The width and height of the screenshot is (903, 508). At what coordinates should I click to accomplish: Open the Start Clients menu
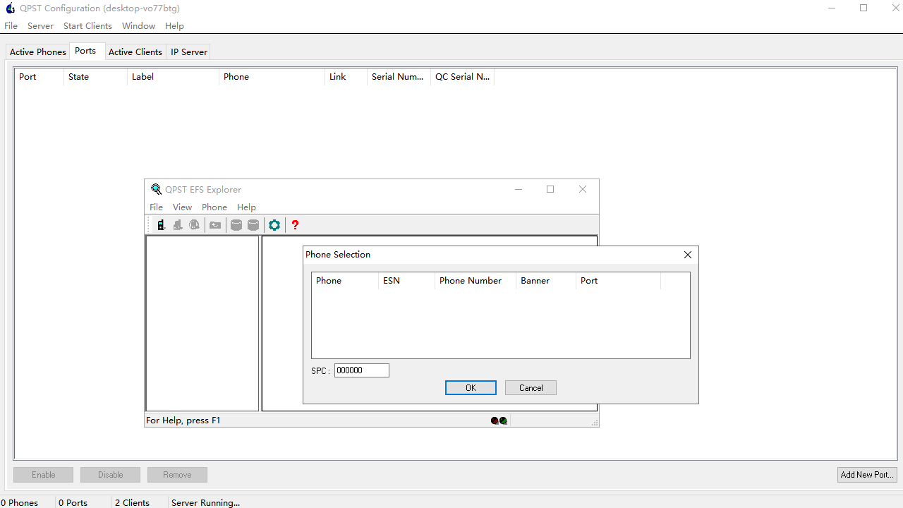(87, 26)
